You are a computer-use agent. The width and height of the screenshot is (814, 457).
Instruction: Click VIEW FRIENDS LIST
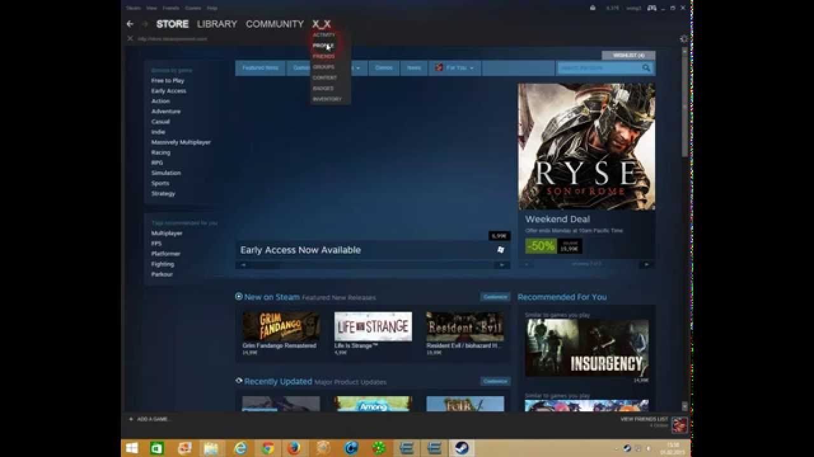644,419
